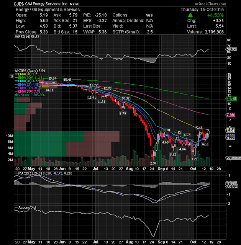Click the Ask Size 21 value

coord(75,21)
